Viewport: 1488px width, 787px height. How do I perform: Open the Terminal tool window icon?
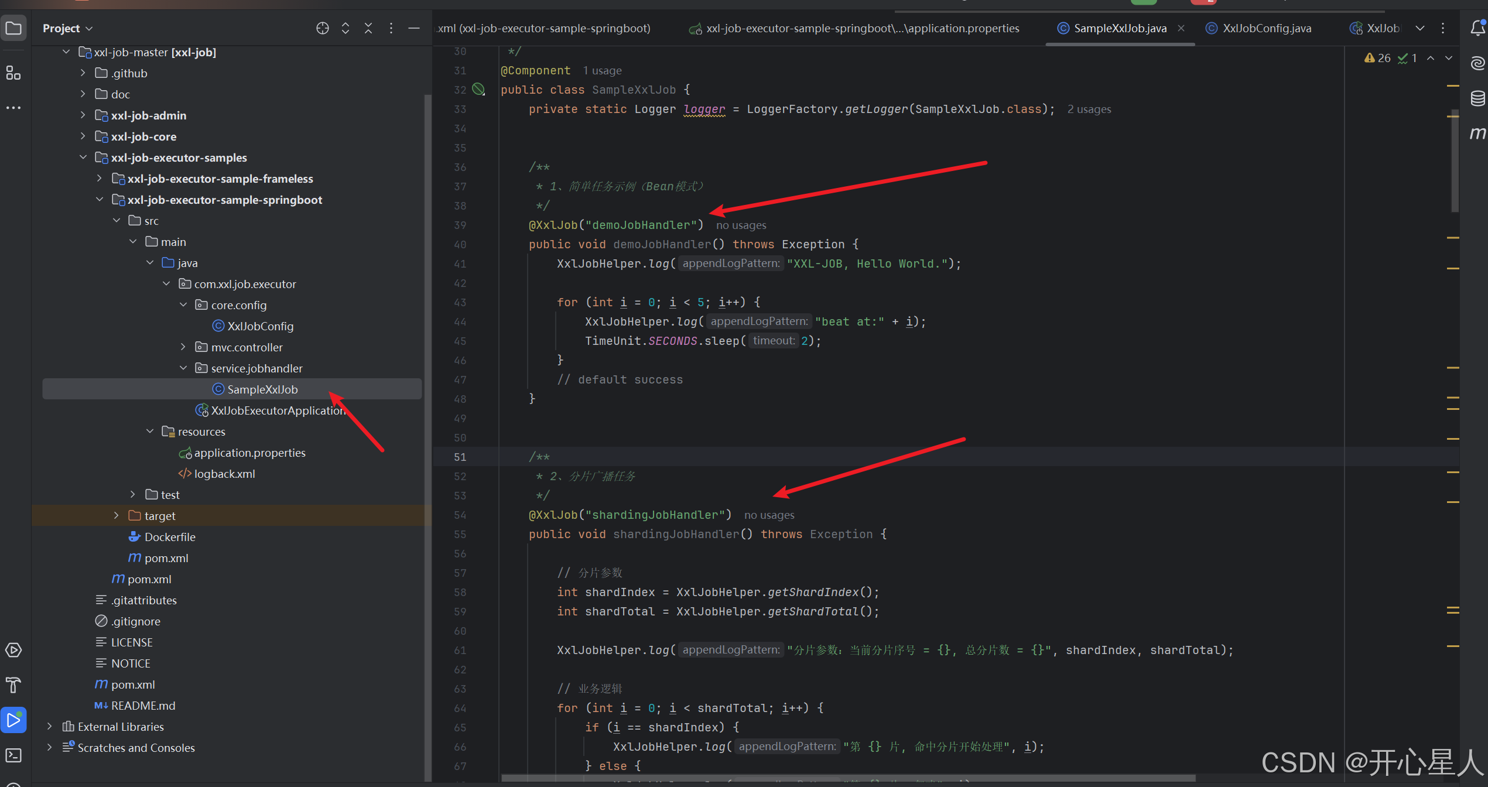click(x=13, y=755)
